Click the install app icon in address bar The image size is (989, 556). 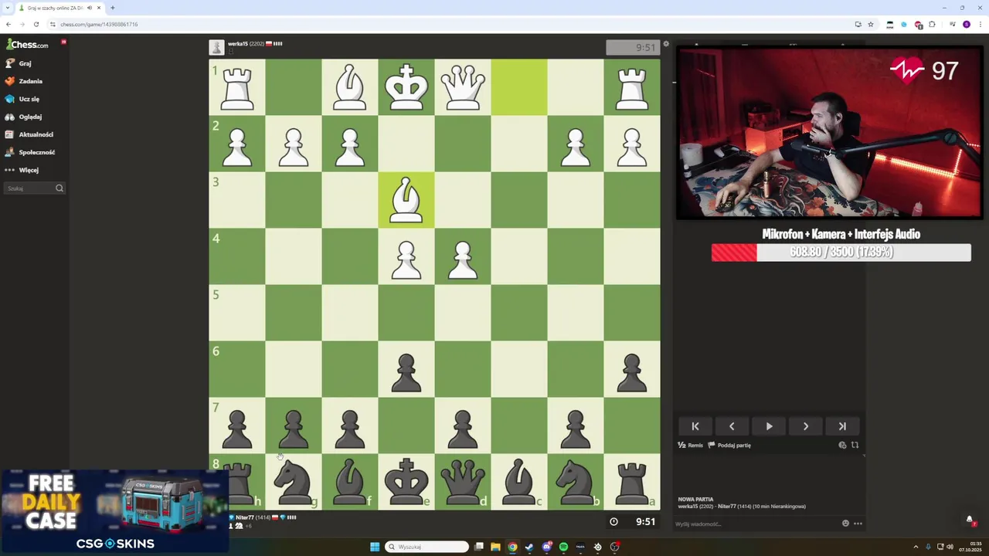[858, 24]
